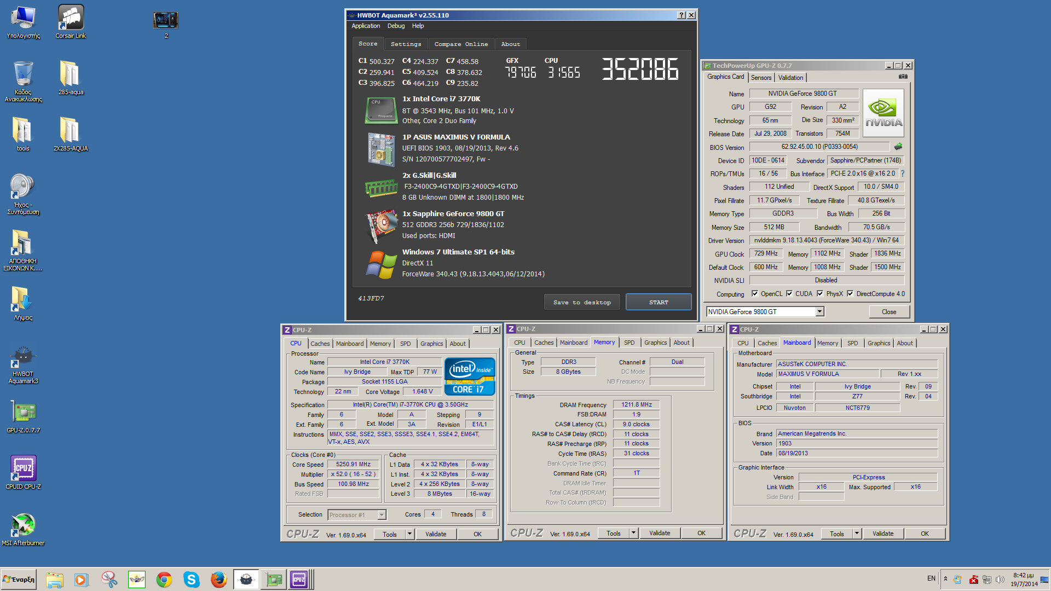This screenshot has height=591, width=1051.
Task: Open the Snipping Tool taskbar icon
Action: [109, 580]
